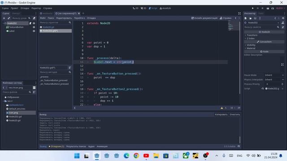Open the Файл script menu
Image resolution: width=287 pixels, height=161 pixels.
[43, 18]
